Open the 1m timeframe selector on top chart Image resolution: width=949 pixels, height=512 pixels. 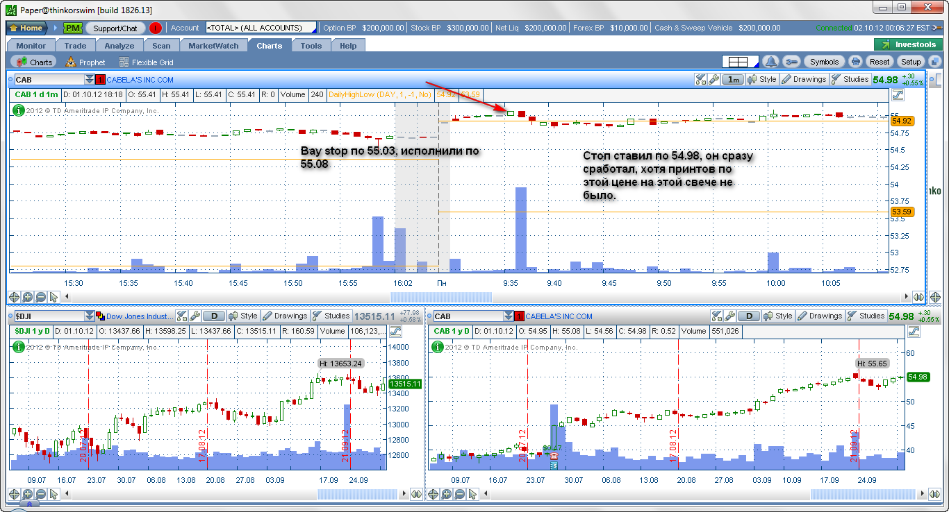(732, 80)
